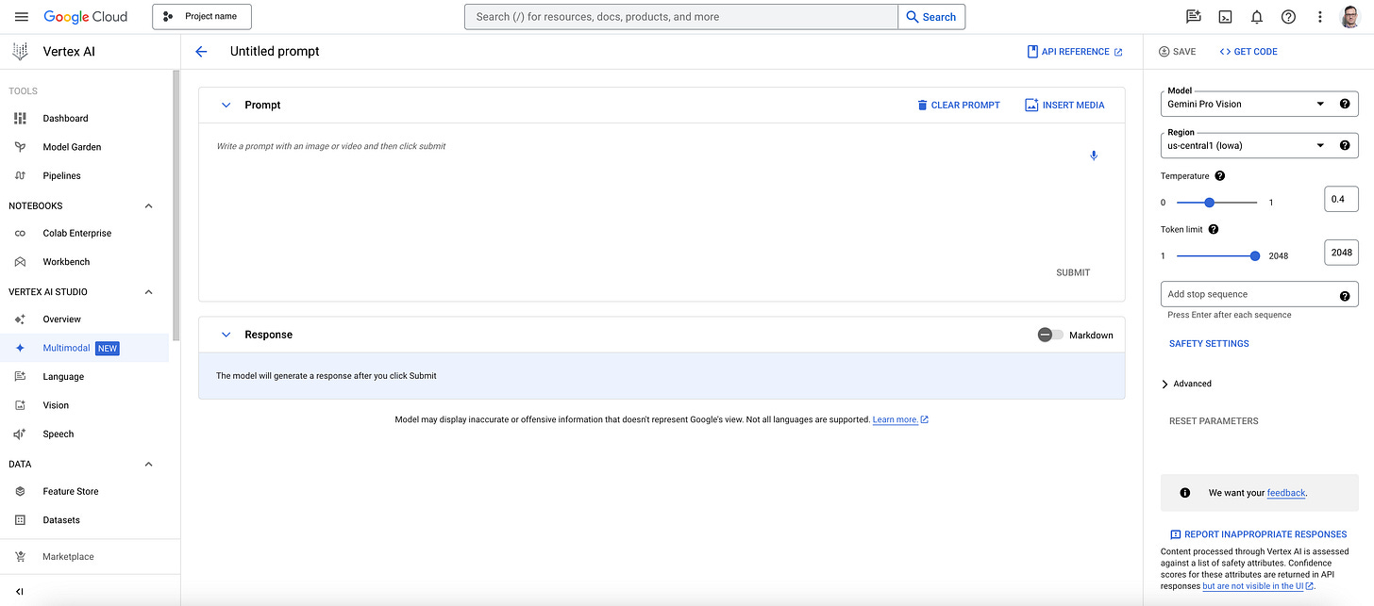Open the notifications bell
Screen dimensions: 1374x606
[1257, 17]
